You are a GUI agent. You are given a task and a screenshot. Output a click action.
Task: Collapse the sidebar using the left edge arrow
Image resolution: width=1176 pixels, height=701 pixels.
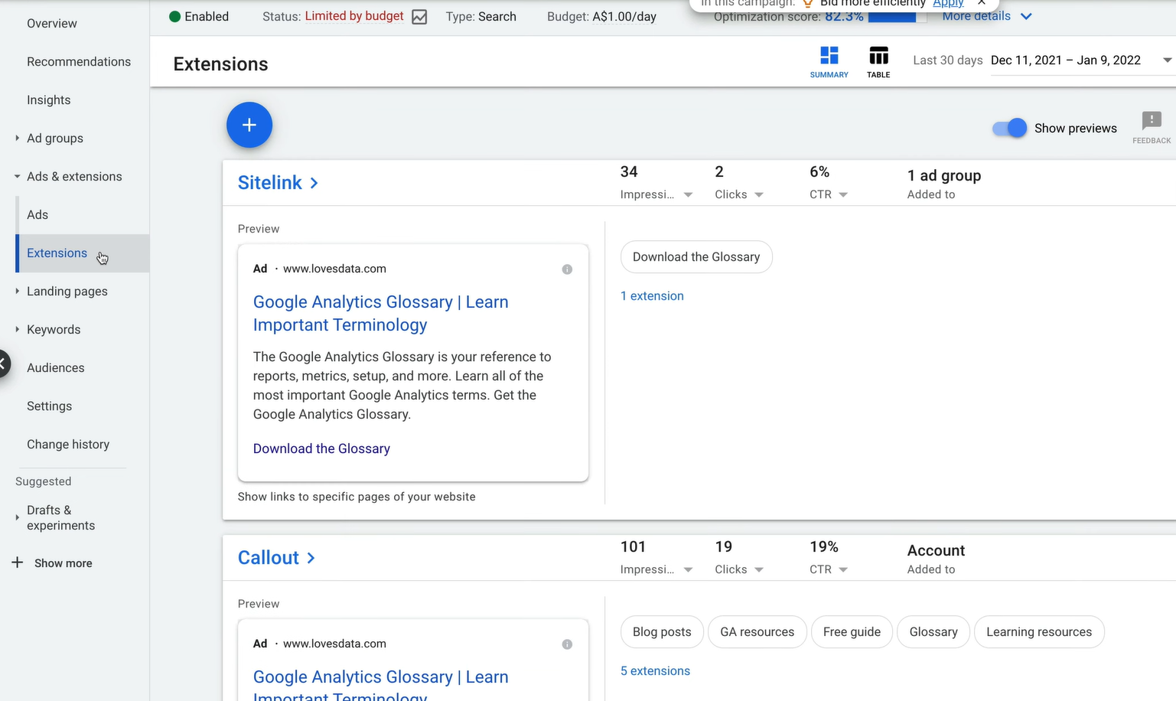4,364
